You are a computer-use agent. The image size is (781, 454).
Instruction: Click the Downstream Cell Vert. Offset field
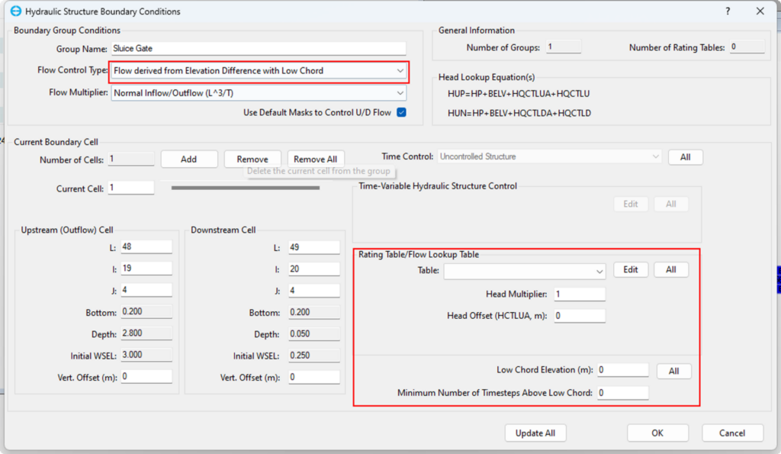point(314,377)
